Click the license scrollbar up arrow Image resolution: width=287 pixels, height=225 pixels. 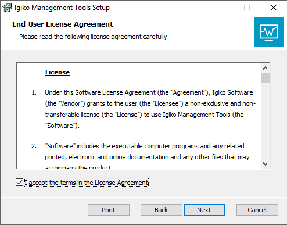pyautogui.click(x=265, y=68)
